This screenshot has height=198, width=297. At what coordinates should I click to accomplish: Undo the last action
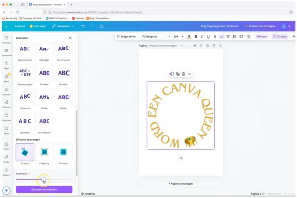(x=83, y=26)
